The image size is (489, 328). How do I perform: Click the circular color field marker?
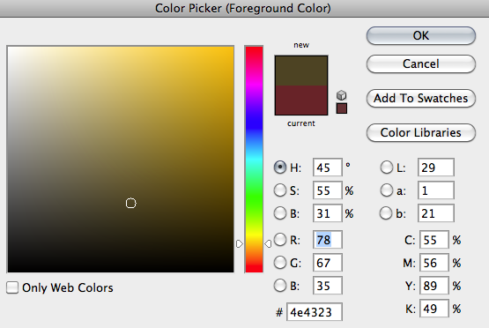pos(131,203)
